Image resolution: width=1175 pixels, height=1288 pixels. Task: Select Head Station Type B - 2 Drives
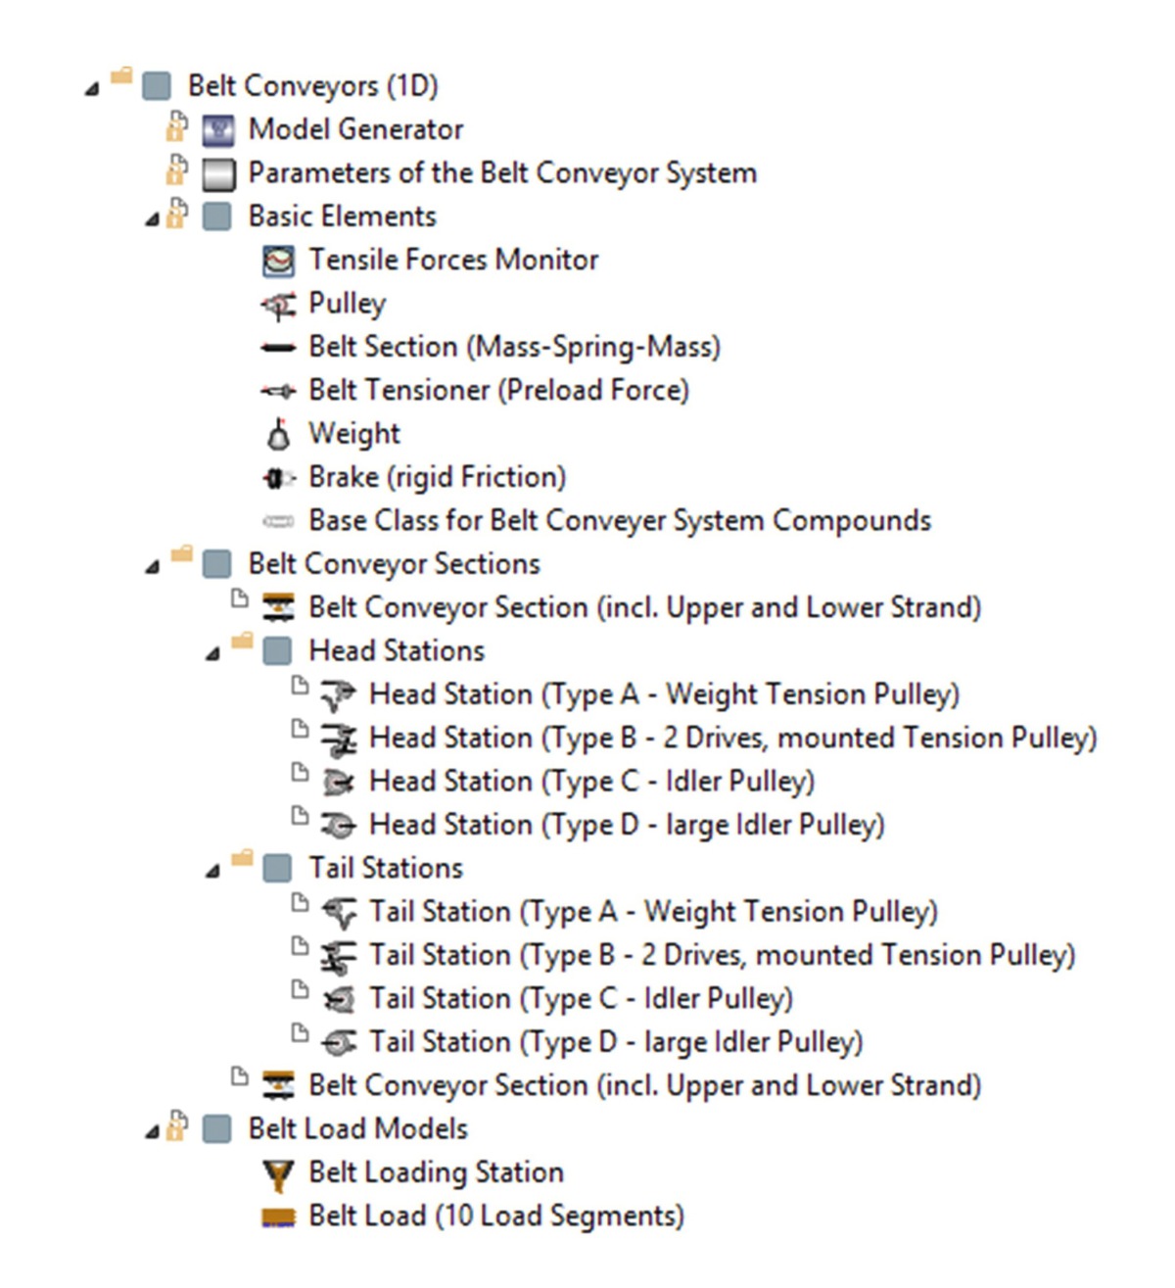coord(733,738)
